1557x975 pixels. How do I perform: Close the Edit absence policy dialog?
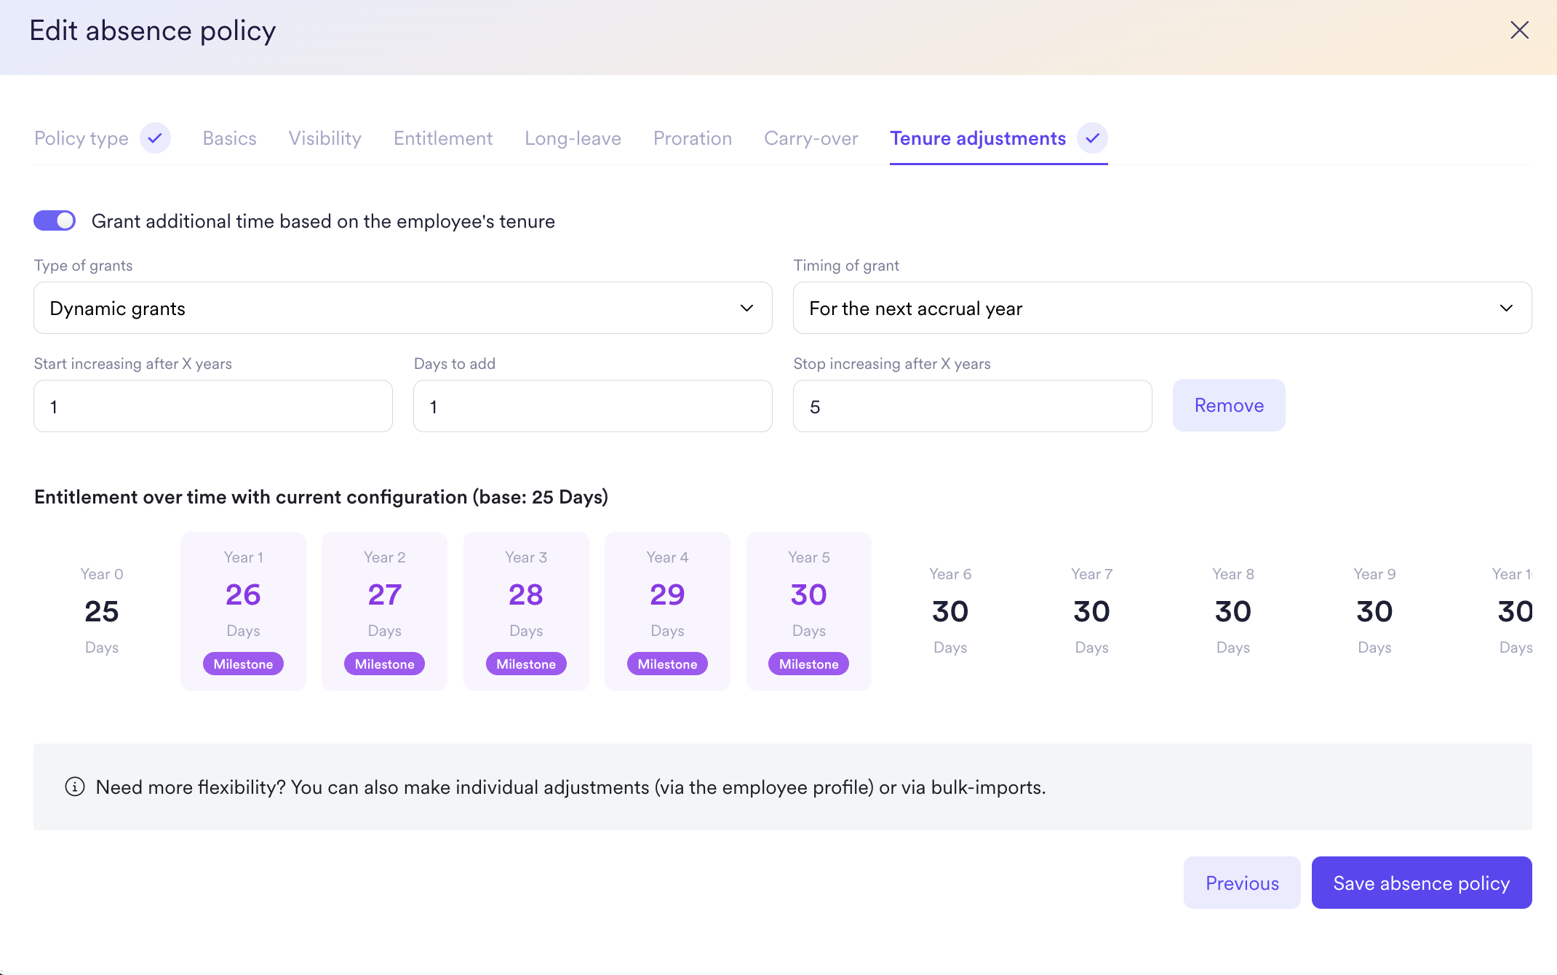pos(1519,30)
